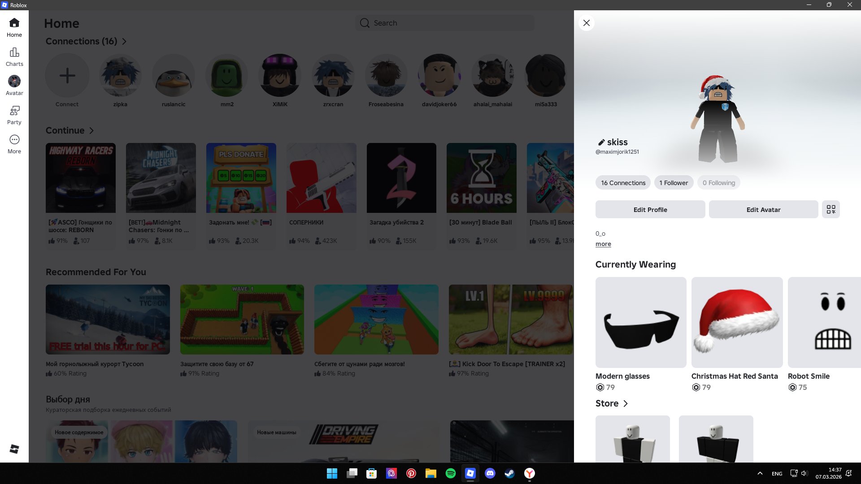Viewport: 861px width, 484px height.
Task: Close the profile side panel
Action: click(x=587, y=23)
